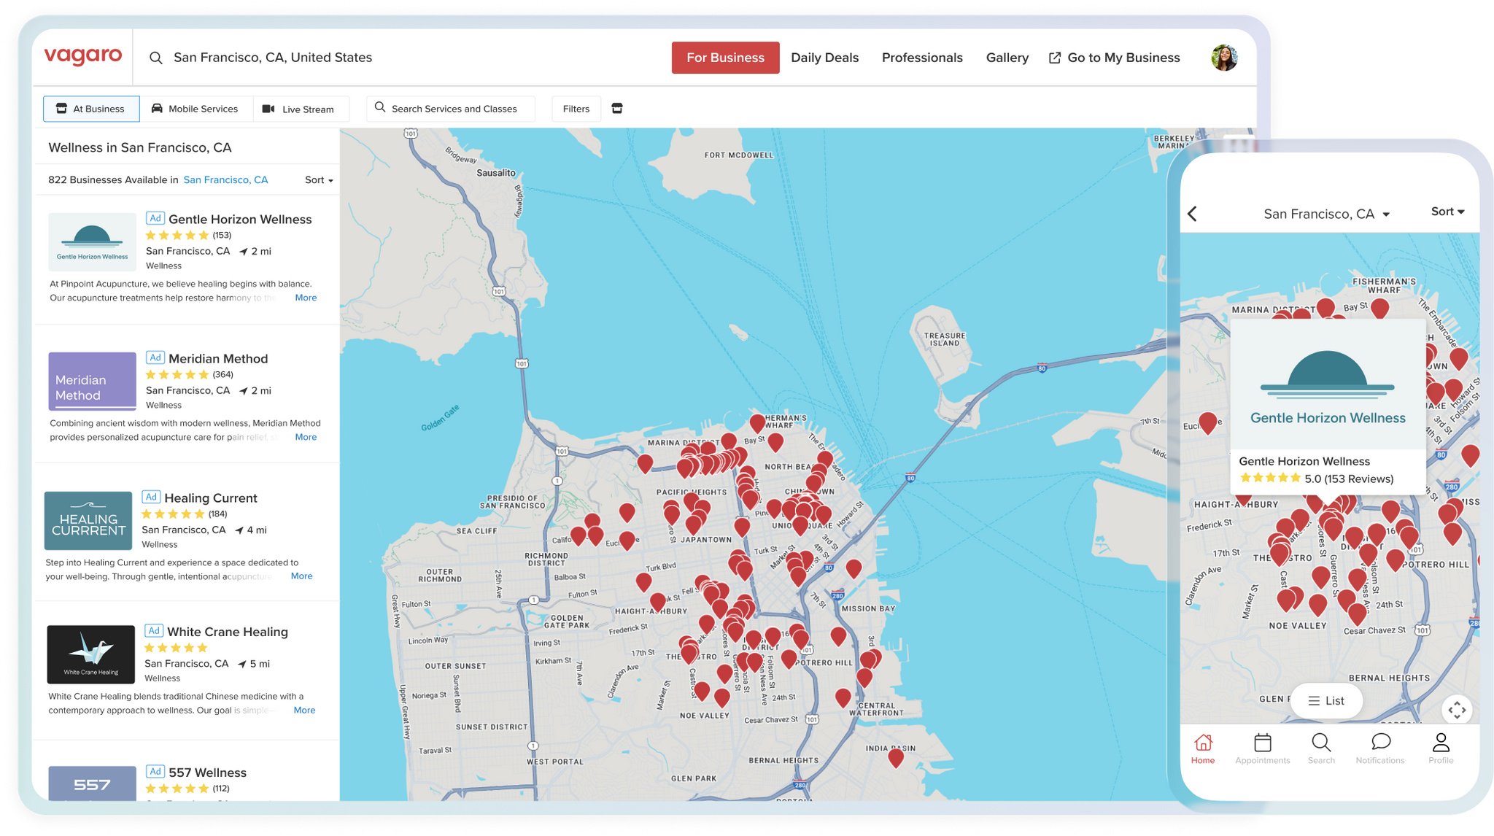Open Home in the mobile bottom bar

[1203, 748]
